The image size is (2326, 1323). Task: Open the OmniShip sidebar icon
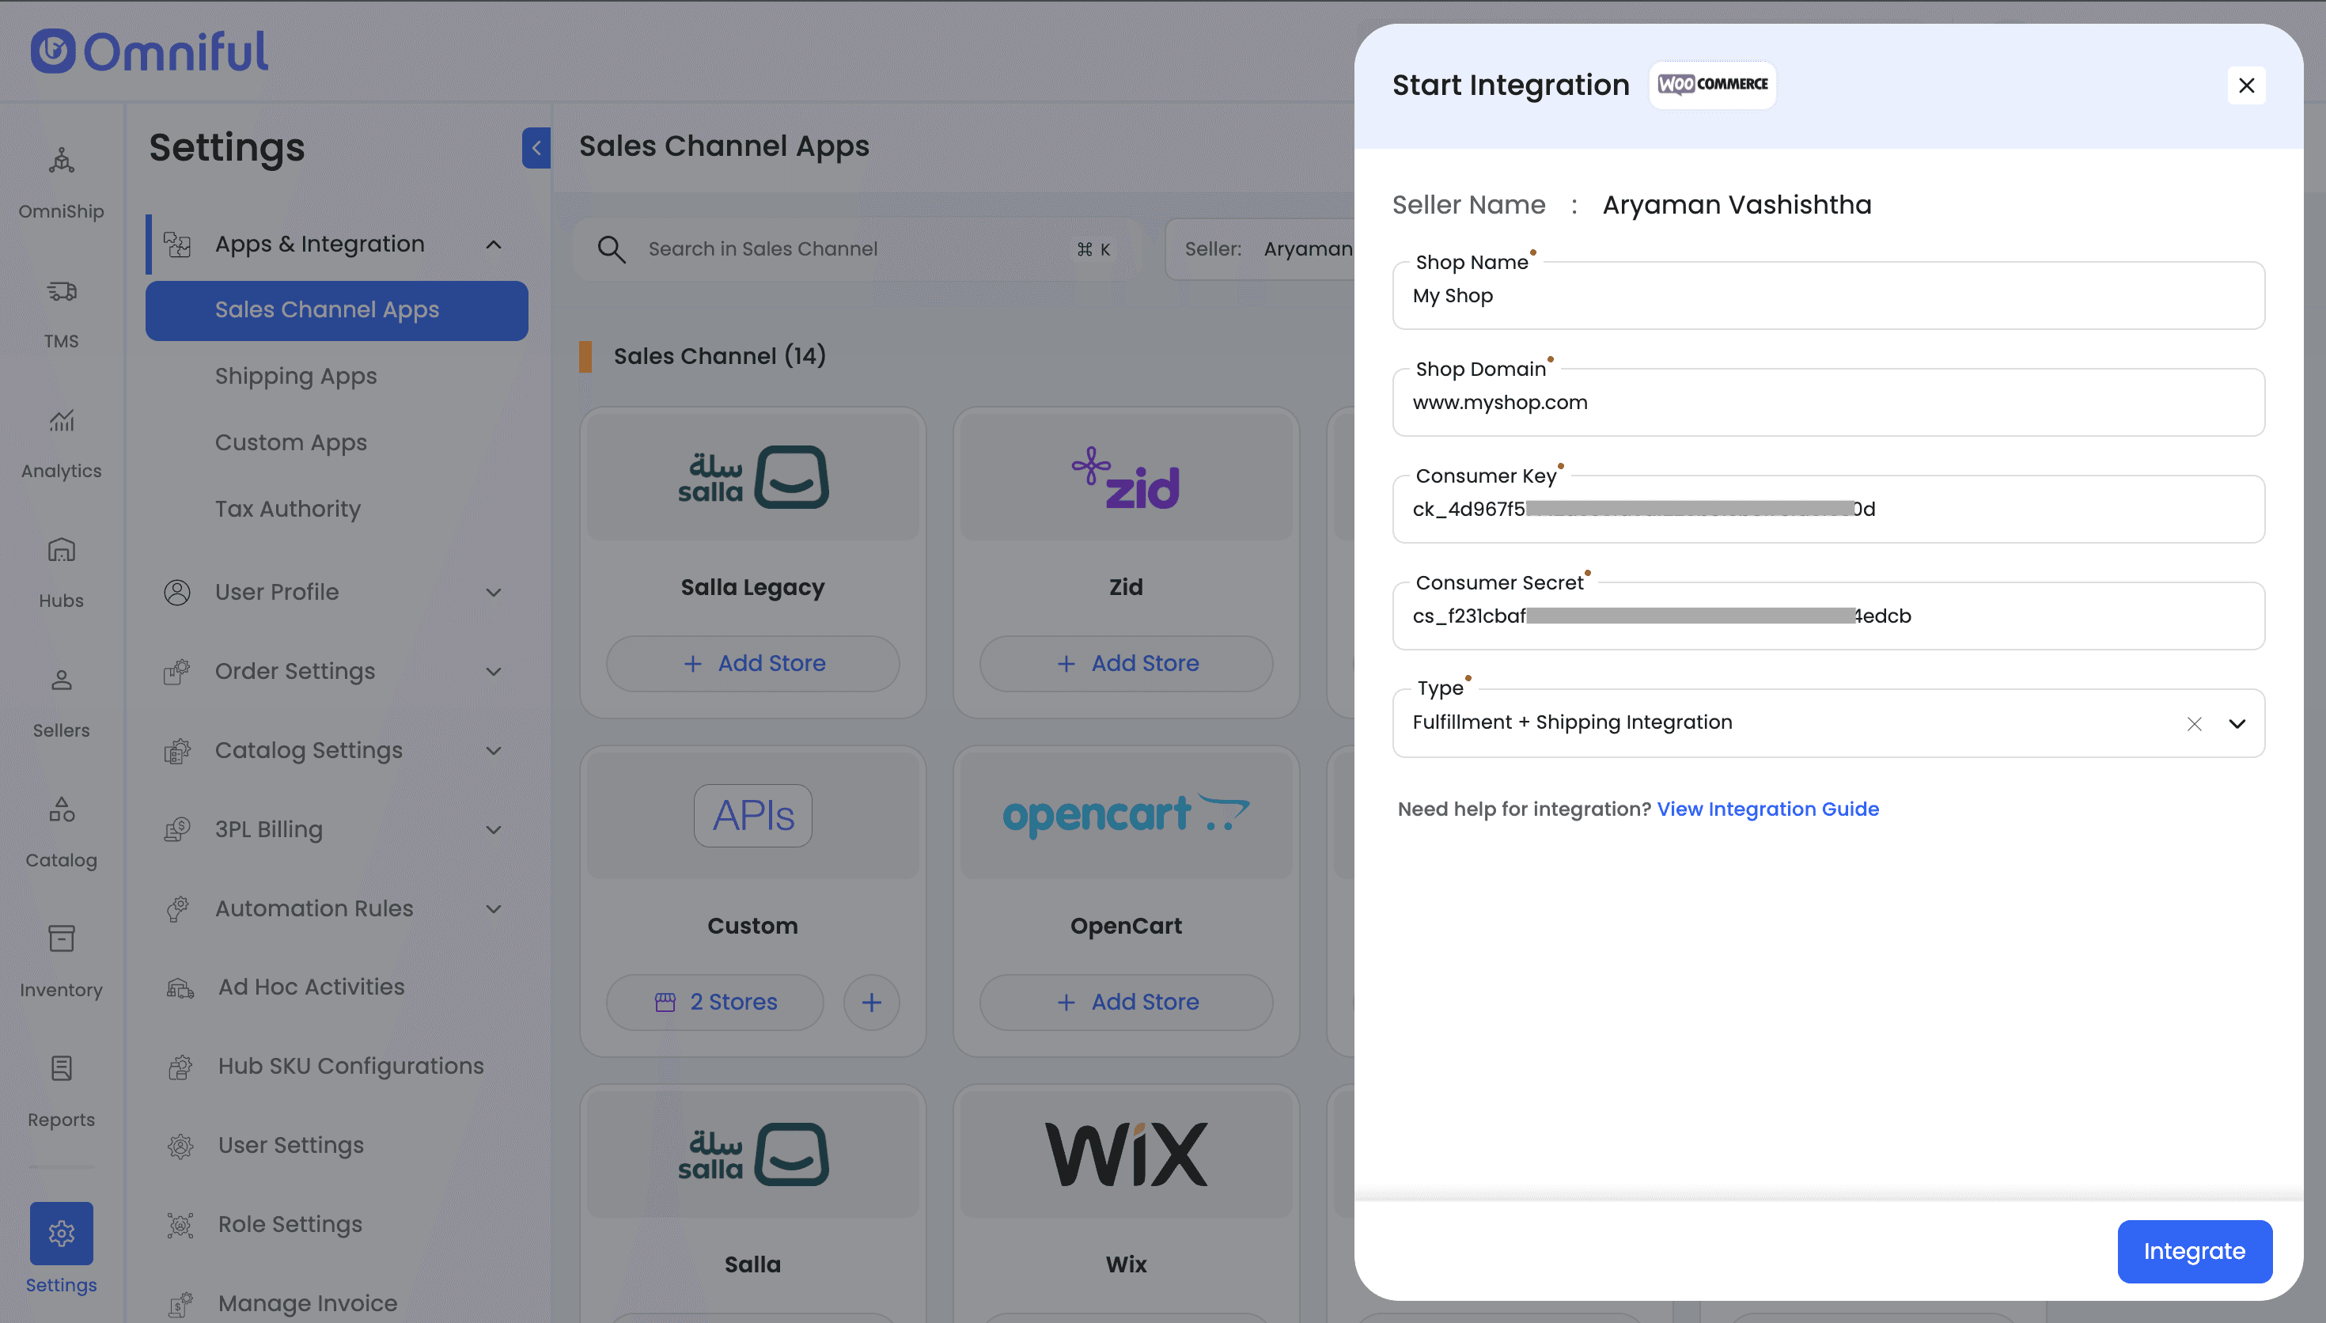(61, 161)
